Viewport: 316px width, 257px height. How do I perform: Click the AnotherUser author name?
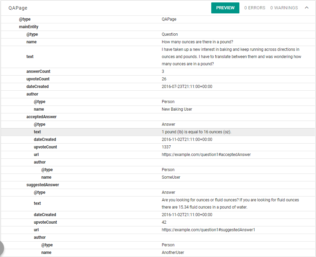(173, 253)
